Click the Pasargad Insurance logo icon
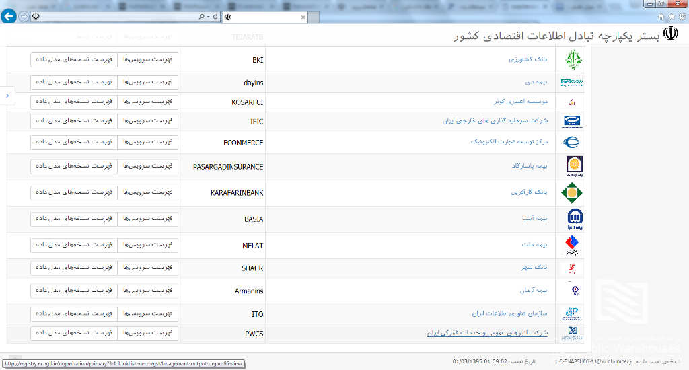Screen dimensions: 689x370 [x=575, y=167]
